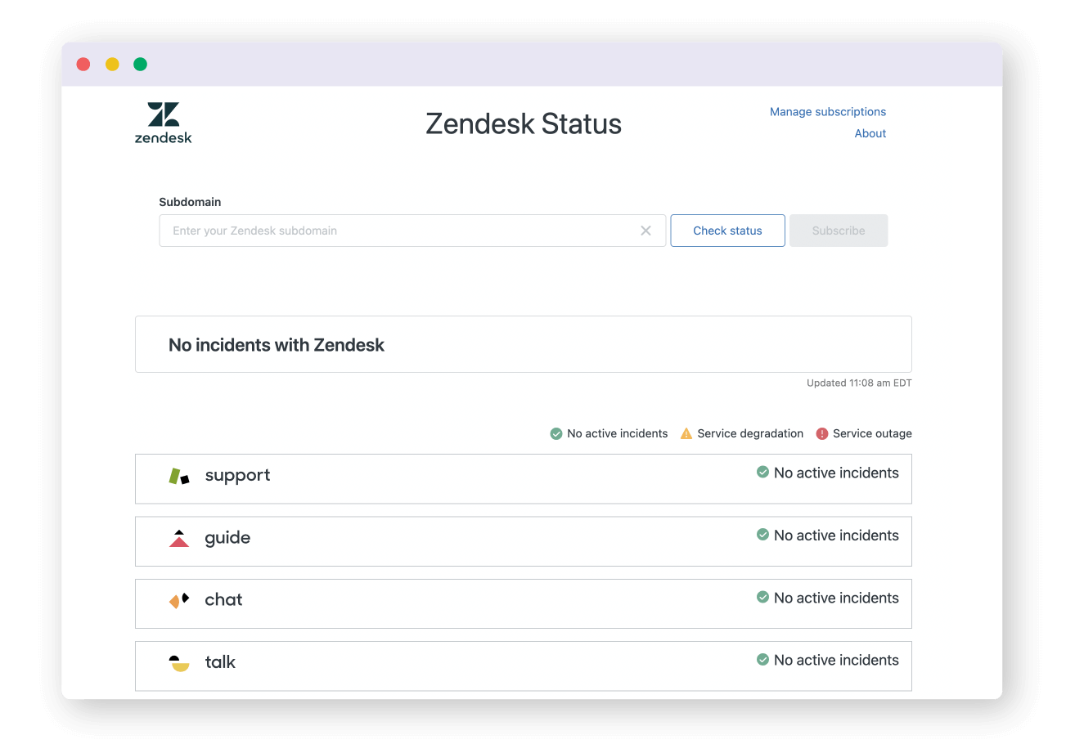Open Manage subscriptions link
Image resolution: width=1066 pixels, height=753 pixels.
[828, 112]
